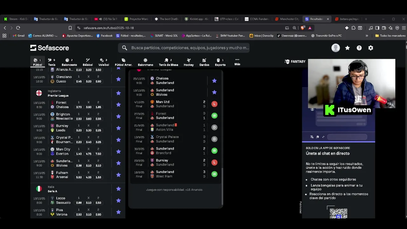Open the Brave Wallet icon
The width and height of the screenshot is (407, 229).
coord(384,28)
